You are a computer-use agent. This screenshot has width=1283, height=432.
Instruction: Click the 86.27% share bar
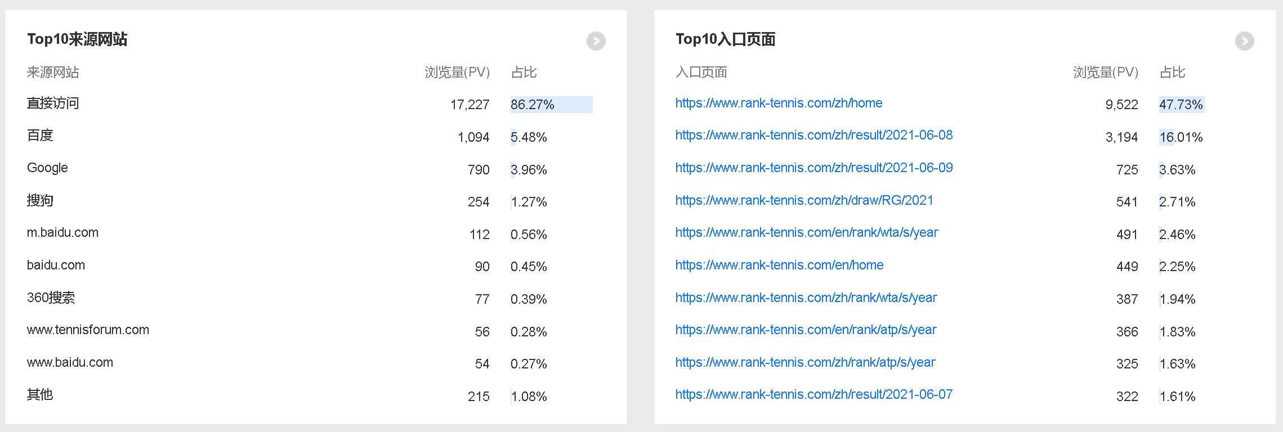551,105
